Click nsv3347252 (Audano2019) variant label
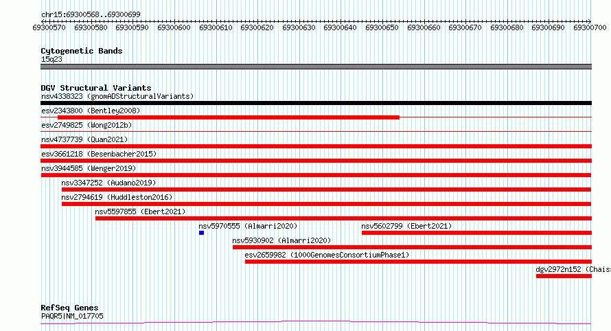611x331 pixels. pyautogui.click(x=108, y=183)
